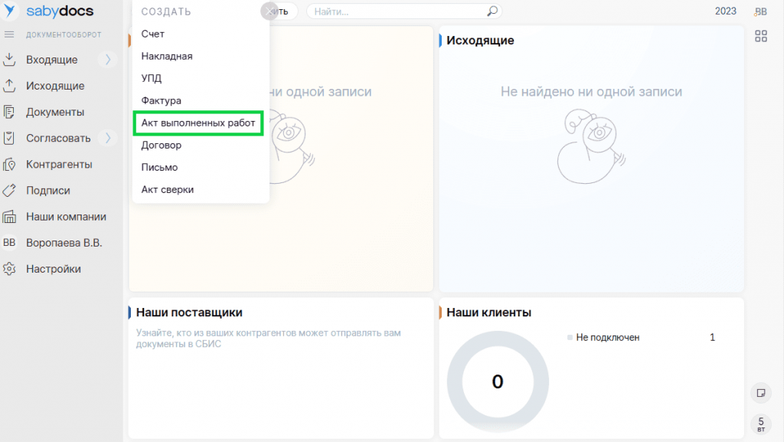Viewport: 784px width, 442px height.
Task: Click the sabydocs logo
Action: pos(51,11)
